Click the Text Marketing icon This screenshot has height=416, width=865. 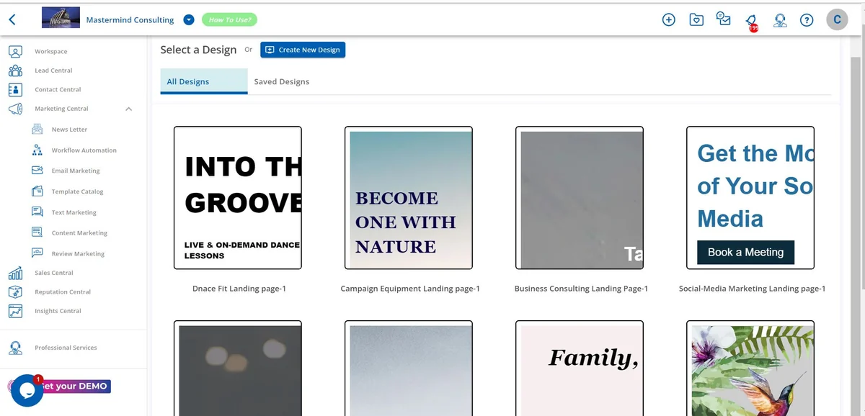[37, 212]
